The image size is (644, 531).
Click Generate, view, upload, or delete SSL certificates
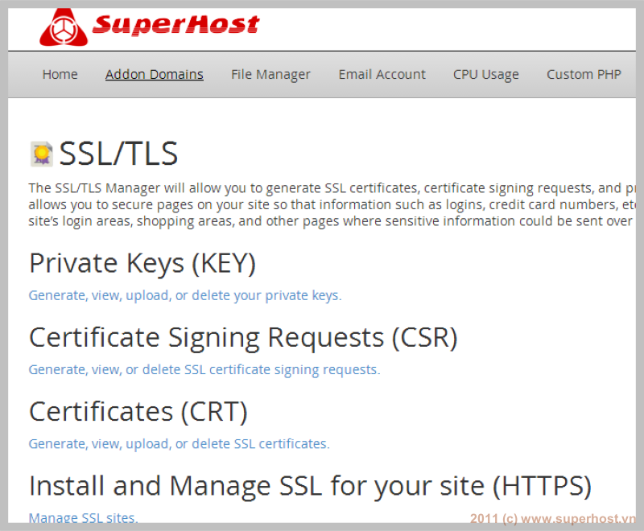(x=179, y=444)
